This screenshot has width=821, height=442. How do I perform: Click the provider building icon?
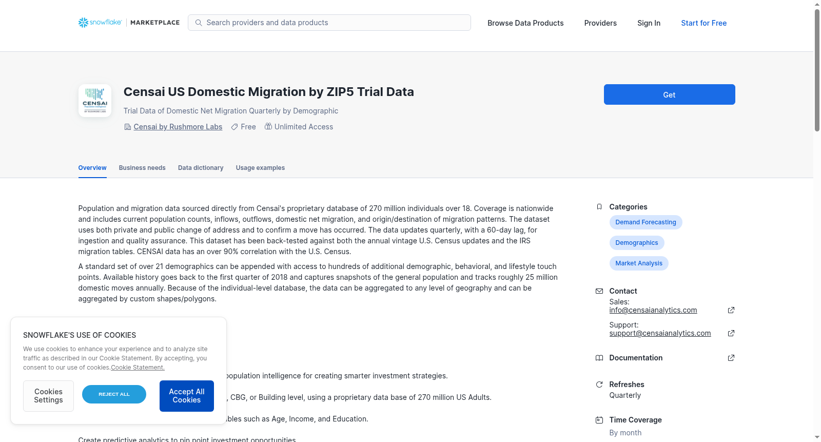coord(128,127)
